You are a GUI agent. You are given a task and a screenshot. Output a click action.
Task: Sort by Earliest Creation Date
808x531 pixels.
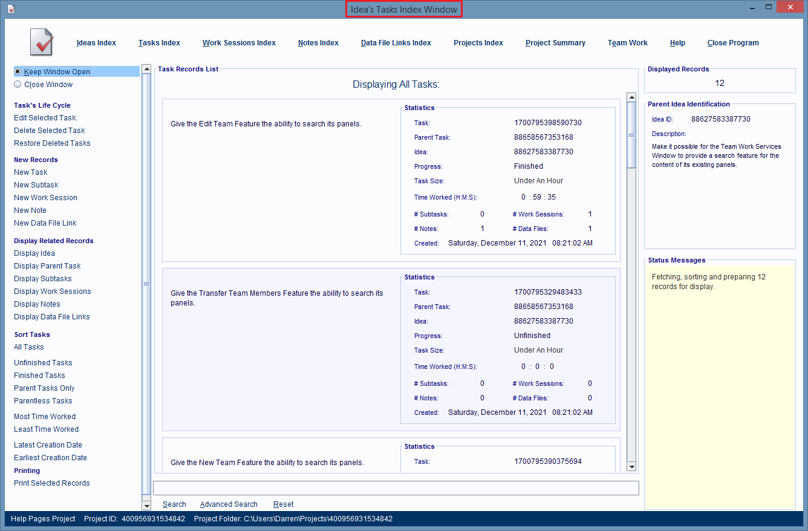[50, 458]
